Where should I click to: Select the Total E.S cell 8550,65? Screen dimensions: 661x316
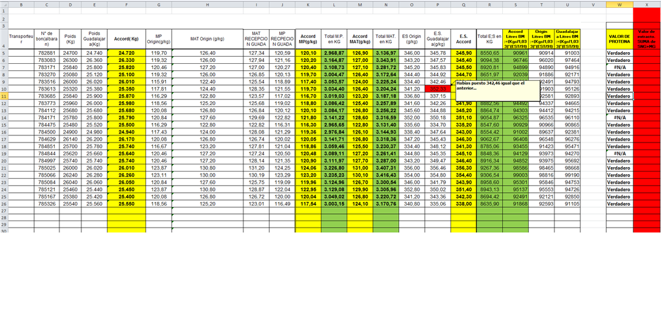tap(489, 53)
